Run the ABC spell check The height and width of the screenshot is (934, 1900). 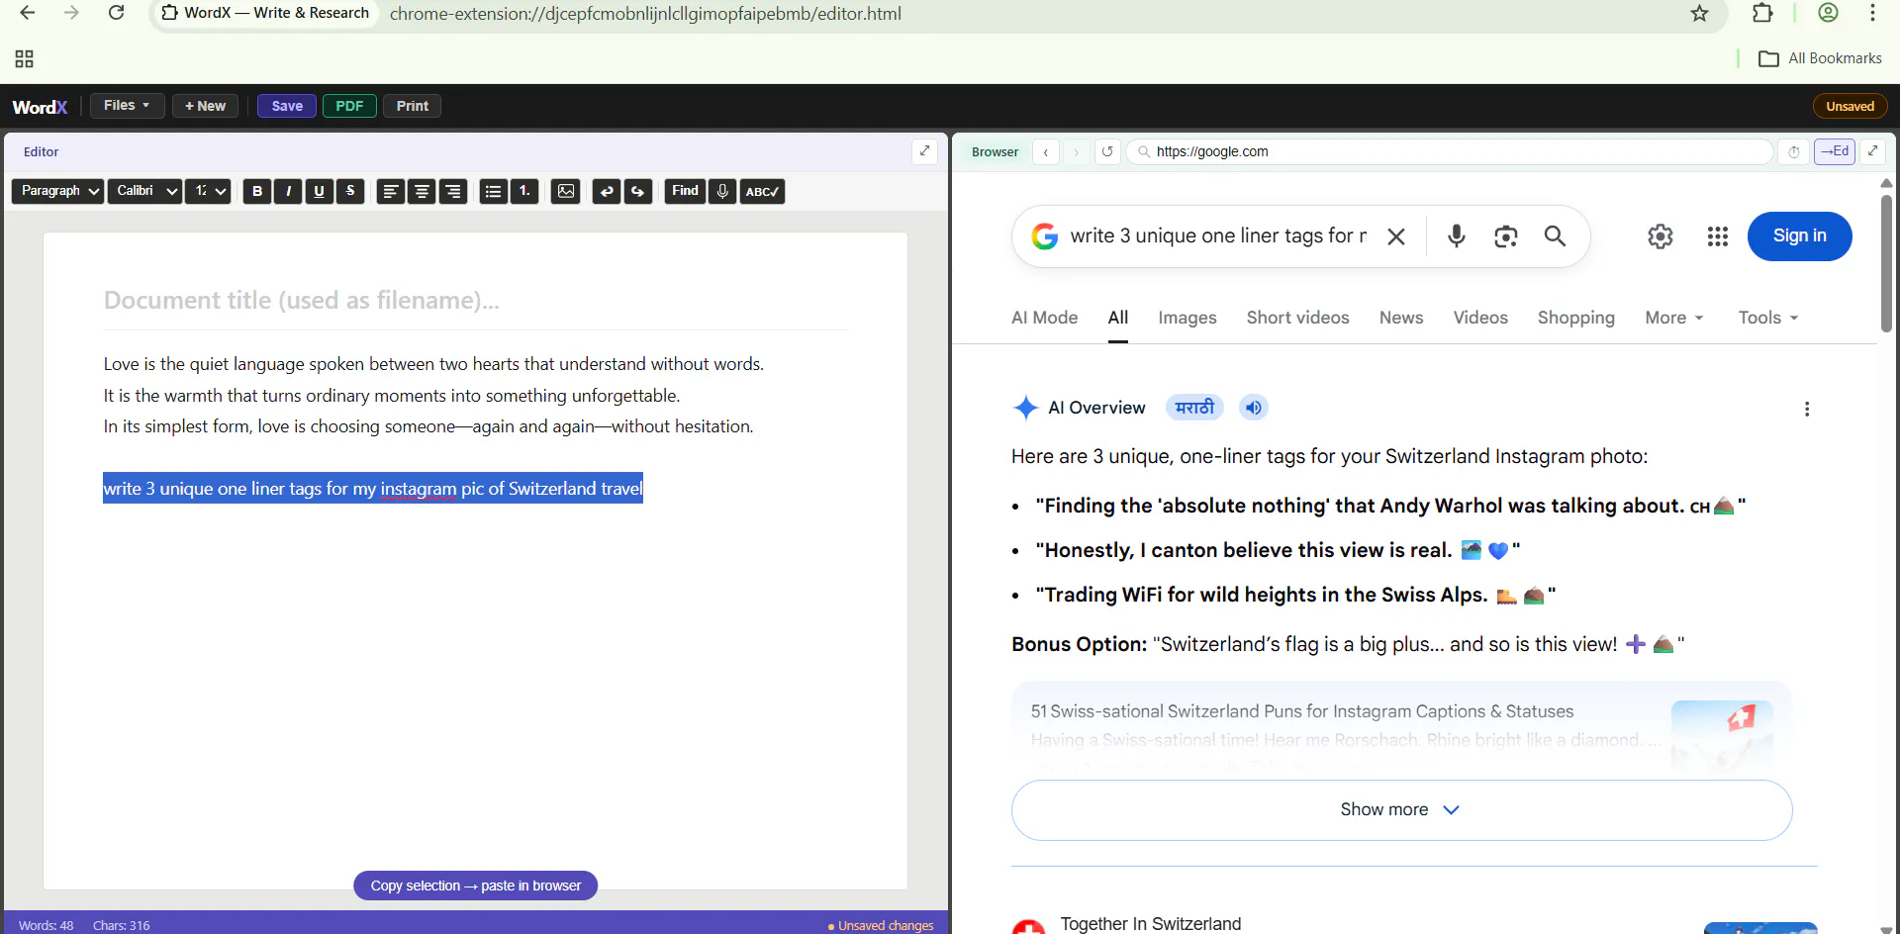(762, 191)
